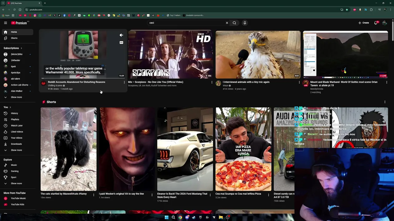Expand Show more under Subscriptions
394x221 pixels.
[x=17, y=97]
